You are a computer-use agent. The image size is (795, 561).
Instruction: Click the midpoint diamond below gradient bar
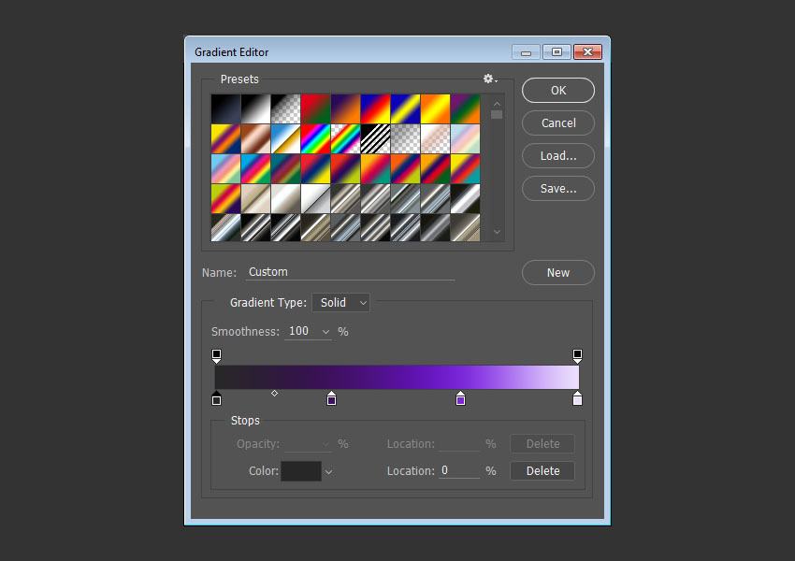[x=274, y=394]
